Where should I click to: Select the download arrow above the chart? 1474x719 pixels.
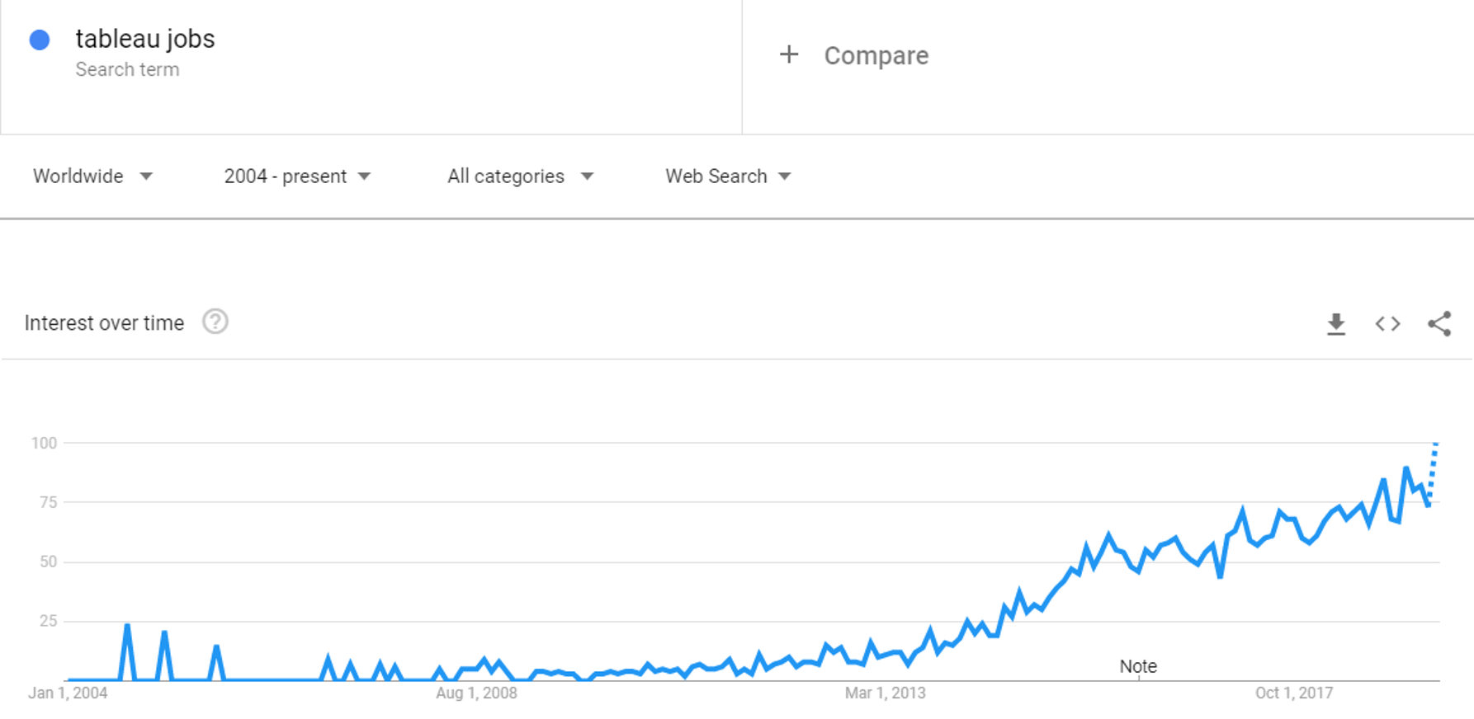click(x=1336, y=323)
